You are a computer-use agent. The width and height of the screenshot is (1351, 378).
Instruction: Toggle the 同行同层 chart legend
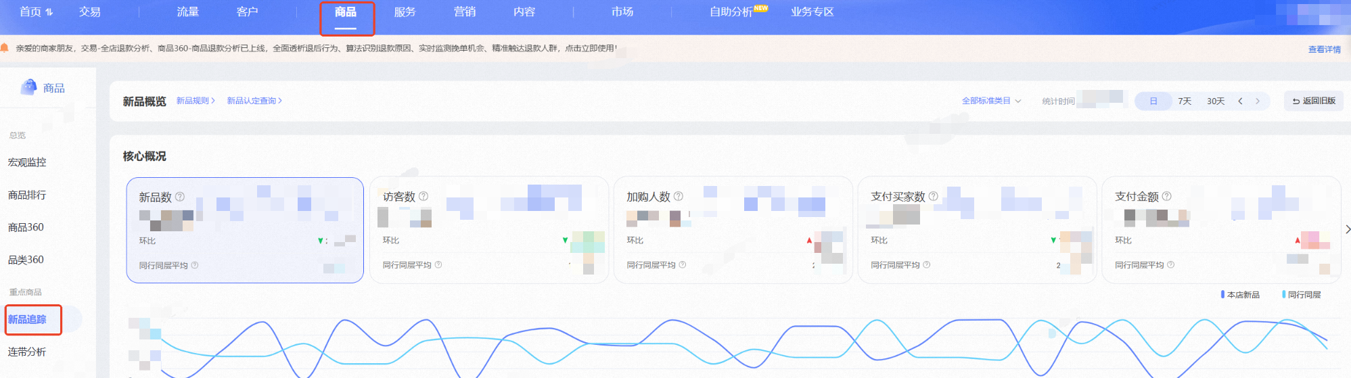pyautogui.click(x=1302, y=295)
